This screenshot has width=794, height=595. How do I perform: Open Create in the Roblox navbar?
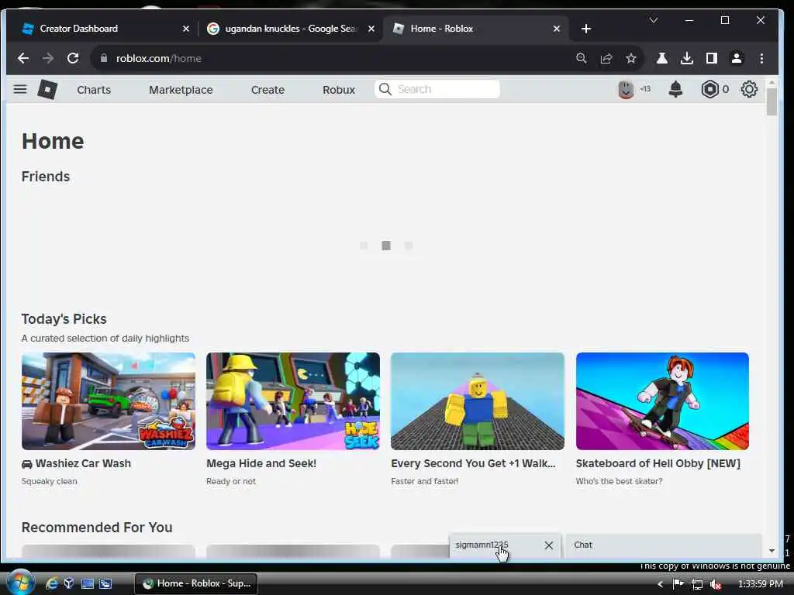268,90
